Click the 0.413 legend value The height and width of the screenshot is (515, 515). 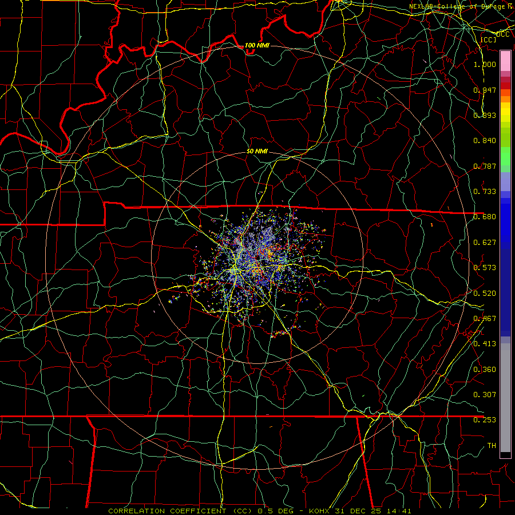click(x=485, y=344)
